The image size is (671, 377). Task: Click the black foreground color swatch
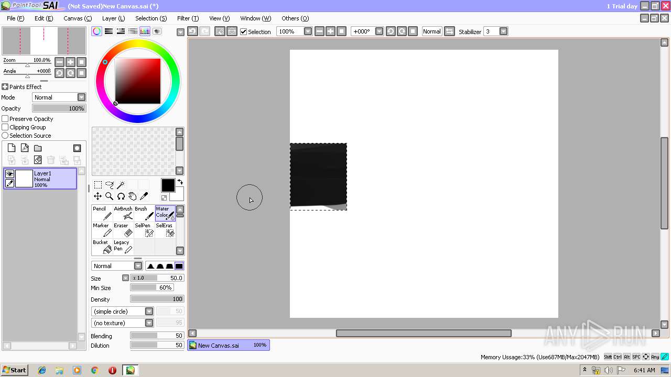tap(168, 185)
